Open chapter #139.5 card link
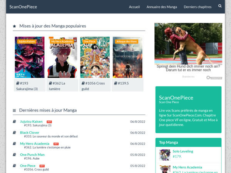The image size is (231, 173). tap(122, 83)
